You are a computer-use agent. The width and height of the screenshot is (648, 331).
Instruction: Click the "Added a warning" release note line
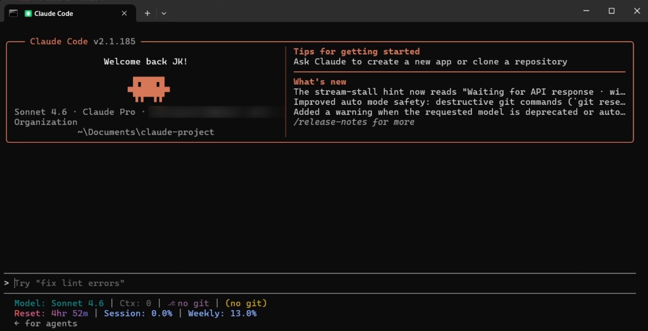[x=459, y=112]
